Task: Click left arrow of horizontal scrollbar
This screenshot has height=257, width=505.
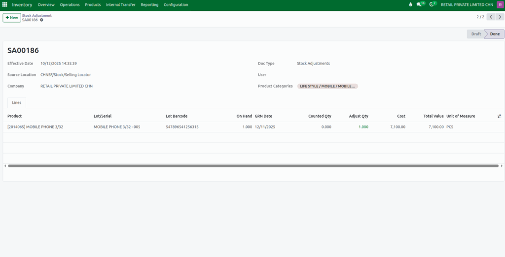Action: tap(5, 166)
